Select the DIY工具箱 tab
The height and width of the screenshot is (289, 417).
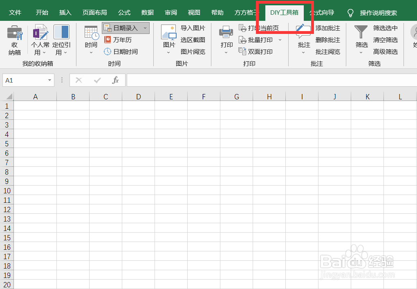pyautogui.click(x=284, y=13)
